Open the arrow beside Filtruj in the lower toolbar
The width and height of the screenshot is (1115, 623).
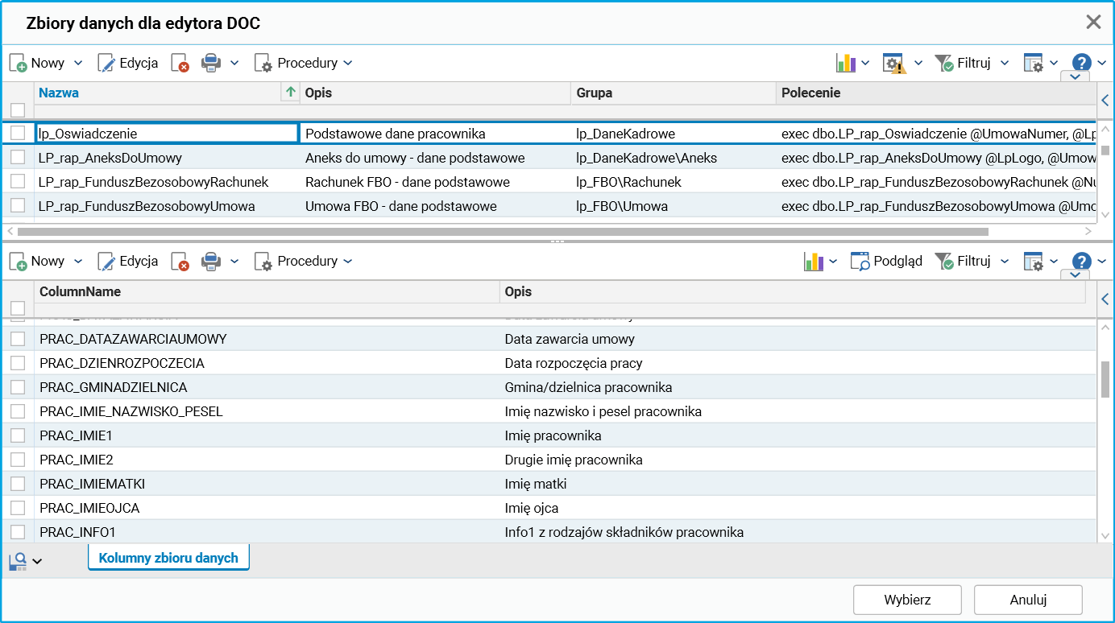point(1005,261)
